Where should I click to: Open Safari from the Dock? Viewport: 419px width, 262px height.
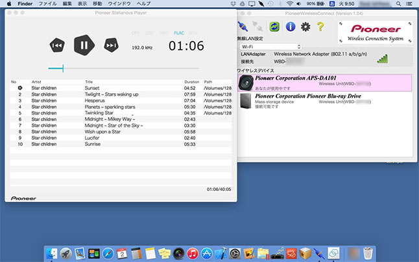tap(108, 254)
